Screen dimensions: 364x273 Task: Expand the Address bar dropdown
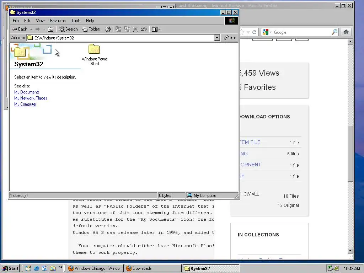pyautogui.click(x=217, y=38)
